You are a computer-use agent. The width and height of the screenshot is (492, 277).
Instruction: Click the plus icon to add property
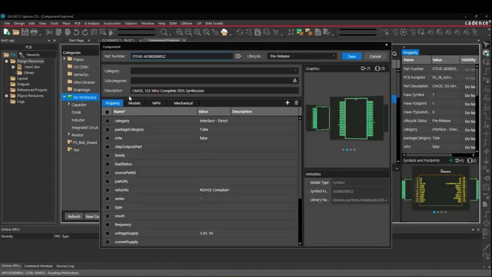[287, 103]
